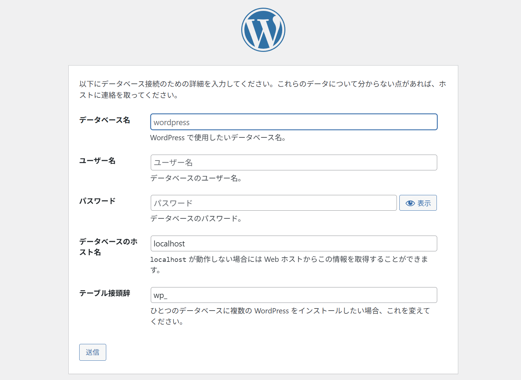Click the 'データベースのパスワード' hint text

point(196,219)
